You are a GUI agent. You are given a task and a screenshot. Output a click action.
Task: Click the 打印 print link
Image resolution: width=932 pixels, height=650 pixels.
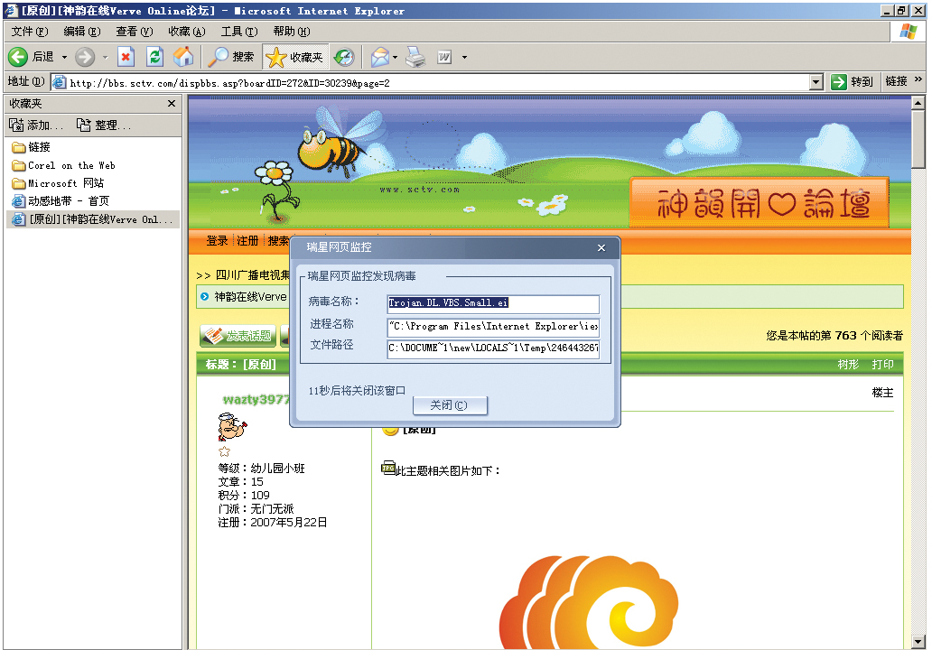pos(882,364)
